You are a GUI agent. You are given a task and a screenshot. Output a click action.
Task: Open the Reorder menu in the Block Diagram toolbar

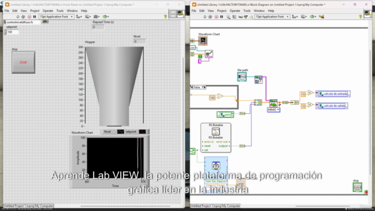pyautogui.click(x=312, y=17)
